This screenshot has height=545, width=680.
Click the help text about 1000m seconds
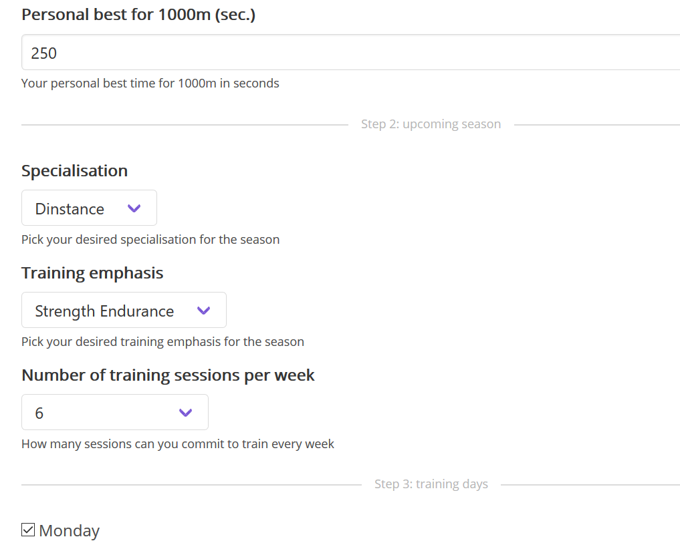coord(150,83)
